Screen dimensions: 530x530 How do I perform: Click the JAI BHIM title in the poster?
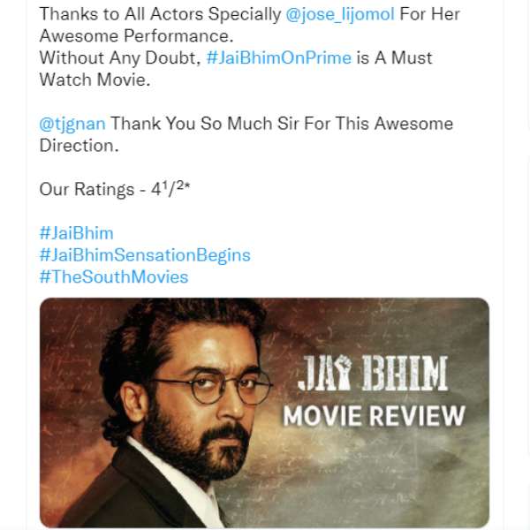[373, 373]
